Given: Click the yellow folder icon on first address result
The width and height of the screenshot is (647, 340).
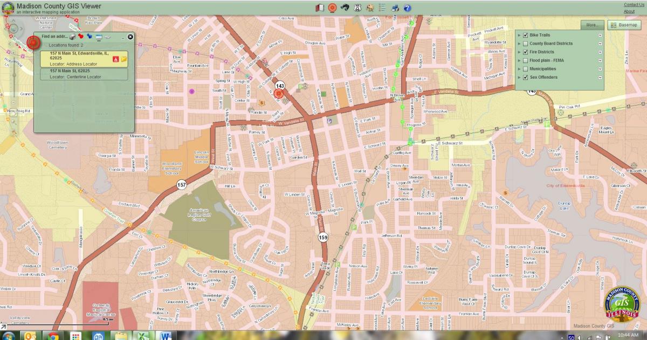Looking at the screenshot, I should coord(123,59).
